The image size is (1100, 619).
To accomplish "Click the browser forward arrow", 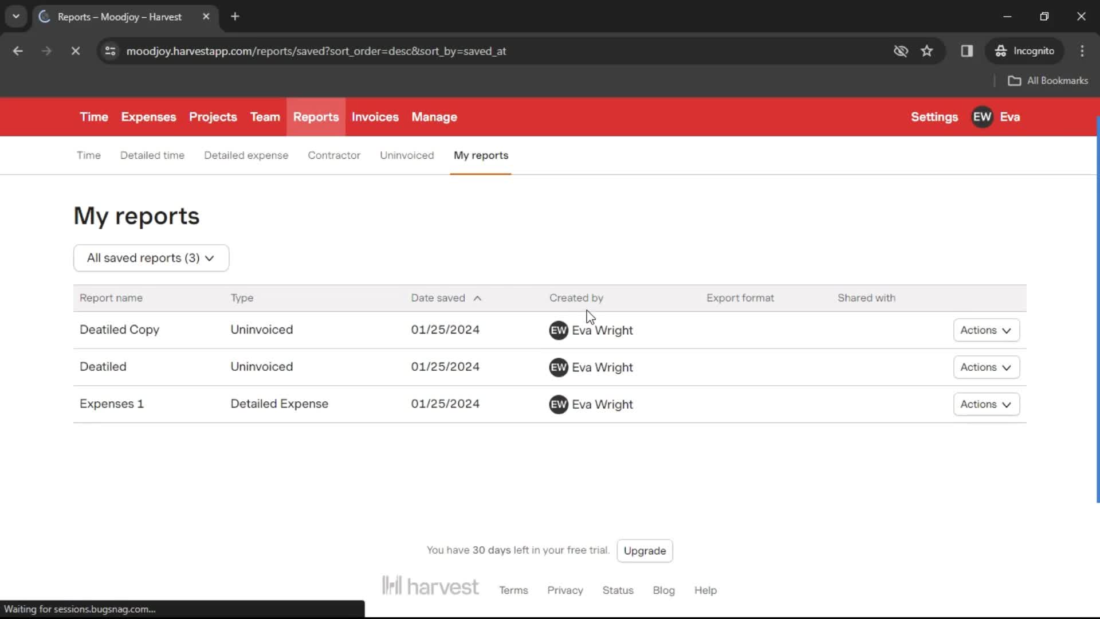I will [x=46, y=51].
